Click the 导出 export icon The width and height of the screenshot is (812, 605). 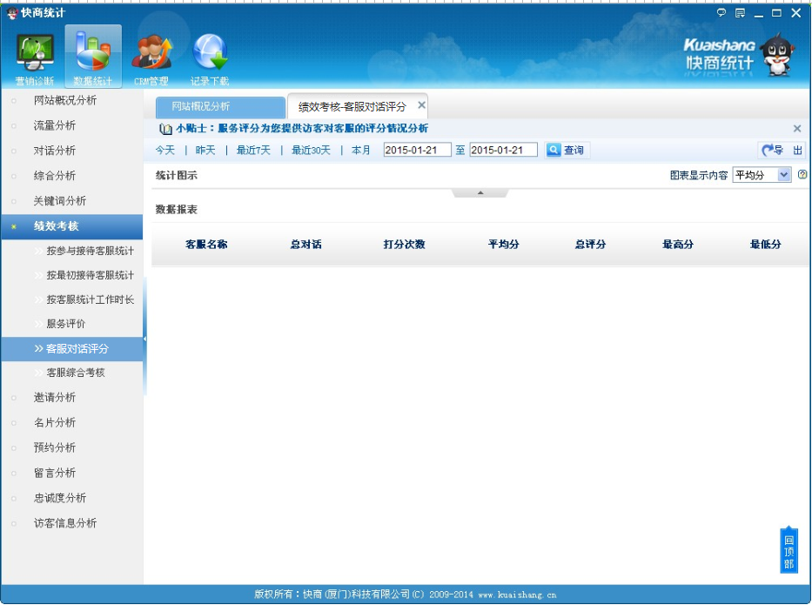coord(782,151)
